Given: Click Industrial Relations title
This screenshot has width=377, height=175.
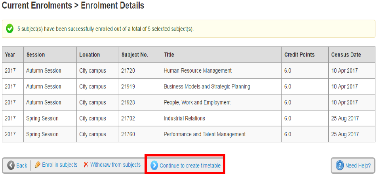Looking at the screenshot, I should [x=185, y=118].
